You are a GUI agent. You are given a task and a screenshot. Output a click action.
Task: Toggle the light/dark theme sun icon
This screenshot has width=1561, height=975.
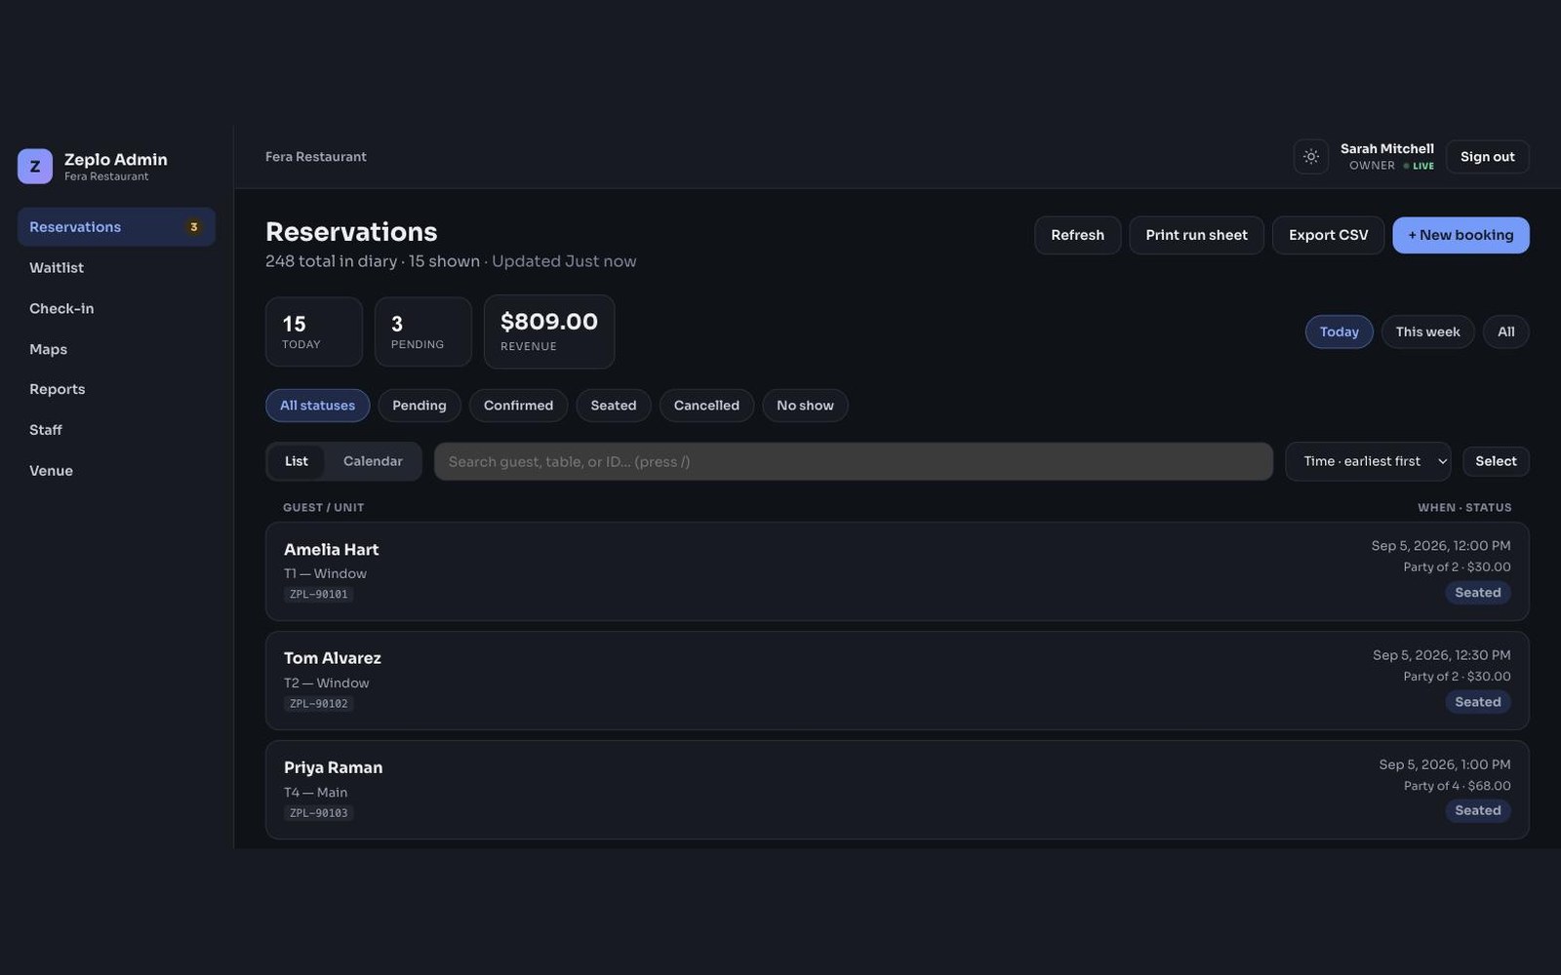tap(1310, 157)
